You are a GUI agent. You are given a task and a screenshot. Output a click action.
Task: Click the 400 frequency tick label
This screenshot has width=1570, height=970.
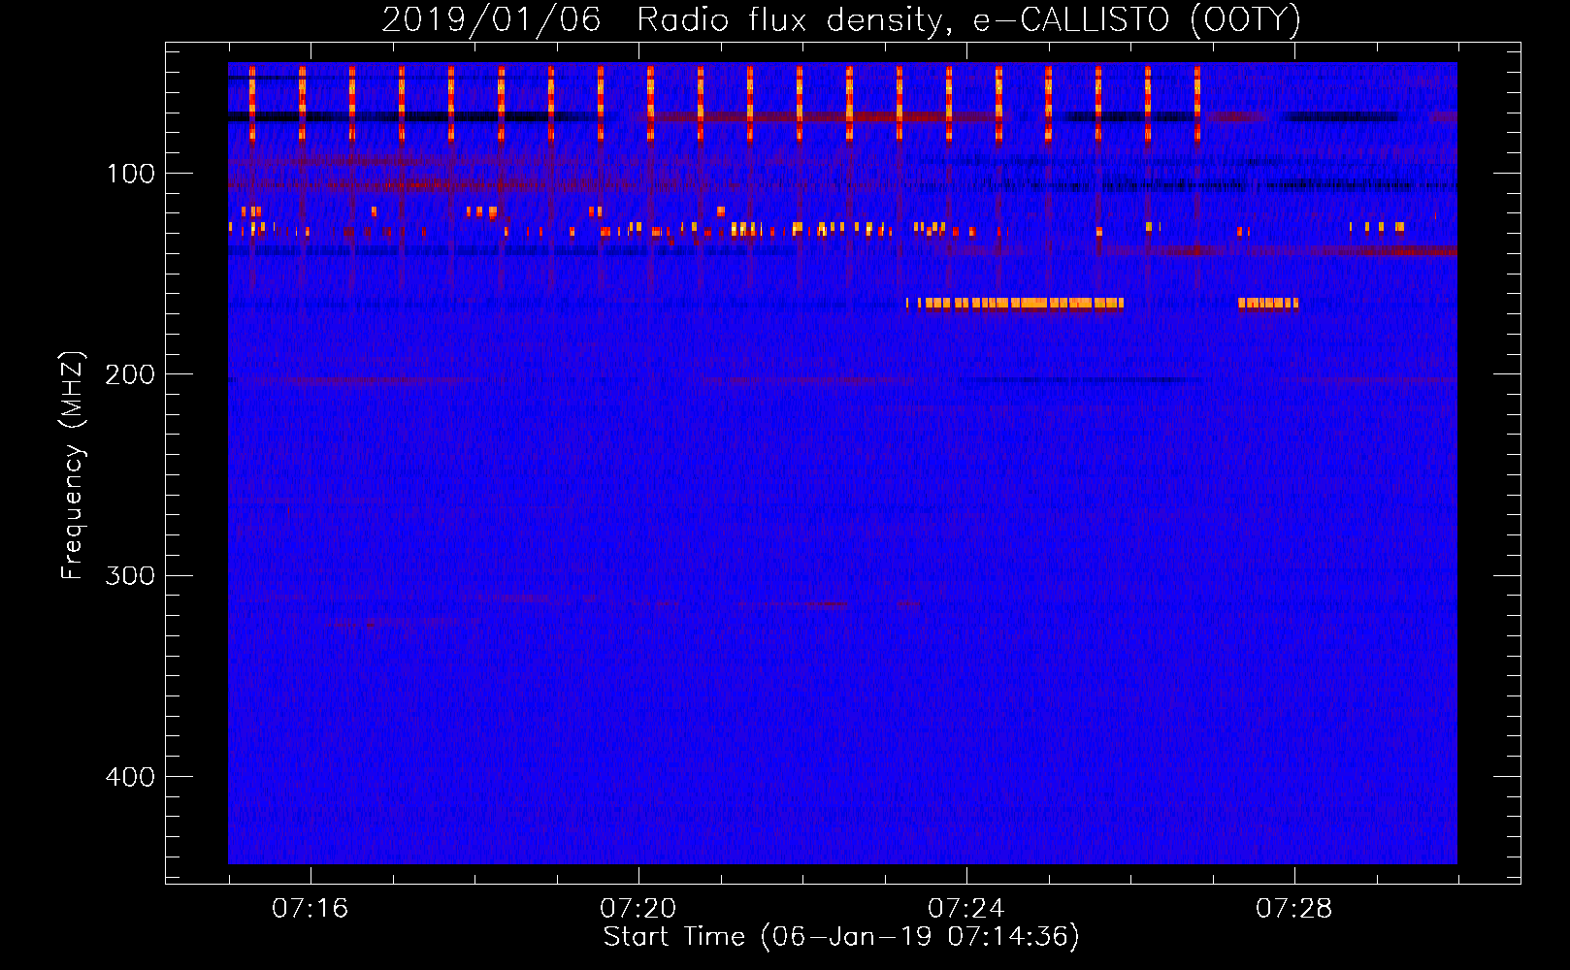pyautogui.click(x=130, y=777)
